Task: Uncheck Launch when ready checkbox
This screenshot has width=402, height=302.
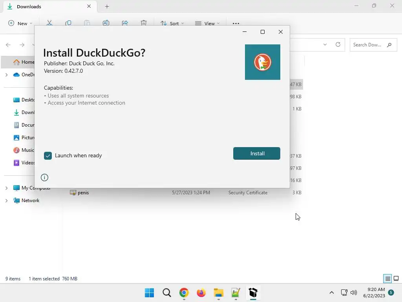Action: [48, 156]
